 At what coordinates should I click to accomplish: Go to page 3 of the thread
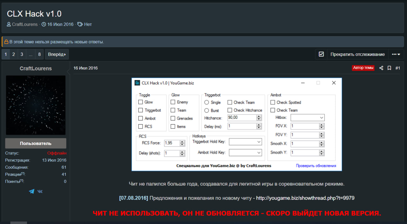click(22, 54)
